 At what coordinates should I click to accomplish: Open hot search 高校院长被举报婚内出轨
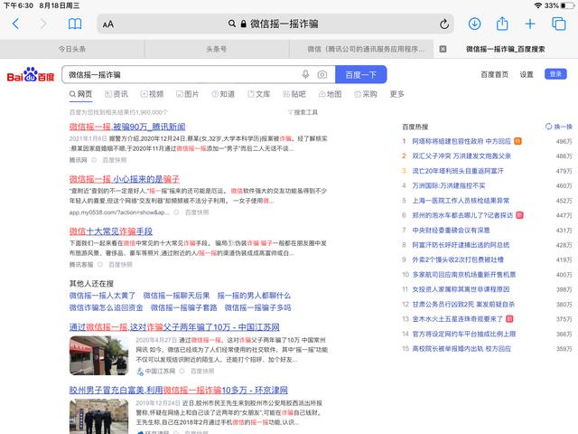[461, 349]
